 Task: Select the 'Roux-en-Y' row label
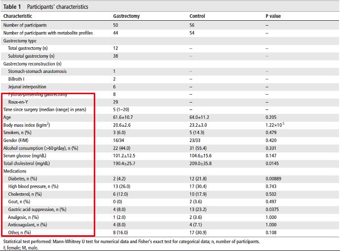[x=19, y=102]
